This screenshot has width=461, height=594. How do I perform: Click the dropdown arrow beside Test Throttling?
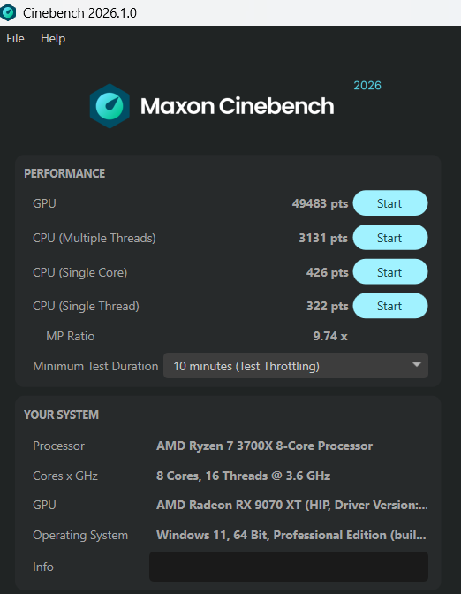417,365
